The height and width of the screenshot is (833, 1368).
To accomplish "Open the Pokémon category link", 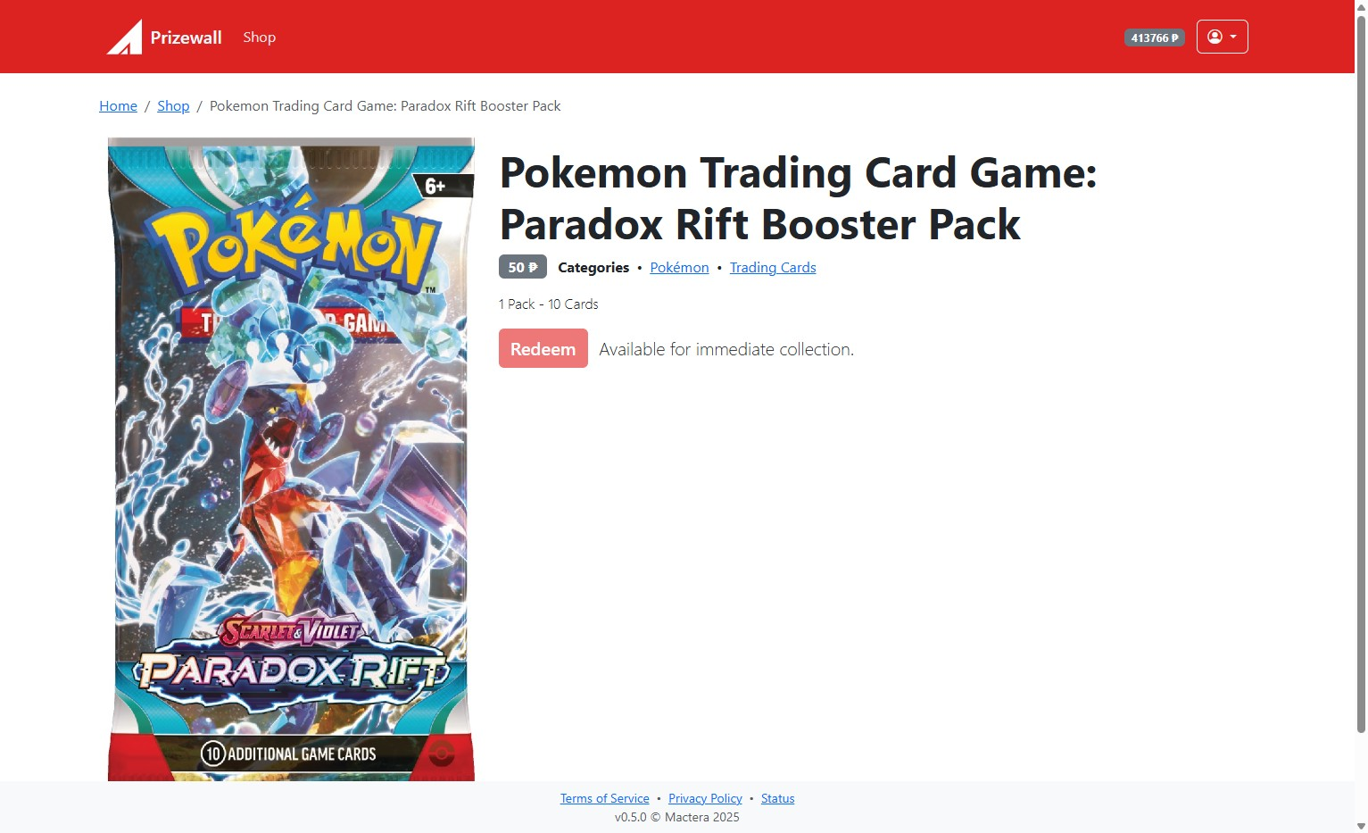I will 679,268.
